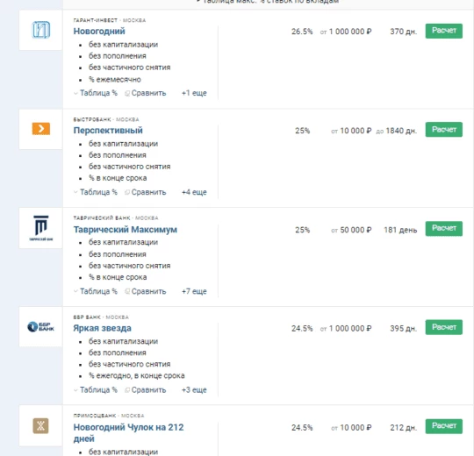Click compare icon for Новогодний deposit

click(x=127, y=93)
